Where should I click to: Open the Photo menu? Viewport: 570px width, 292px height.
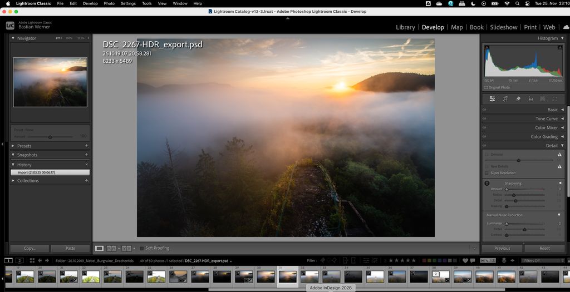tap(109, 3)
